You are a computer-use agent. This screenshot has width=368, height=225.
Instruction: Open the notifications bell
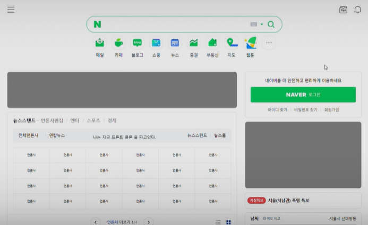point(358,10)
